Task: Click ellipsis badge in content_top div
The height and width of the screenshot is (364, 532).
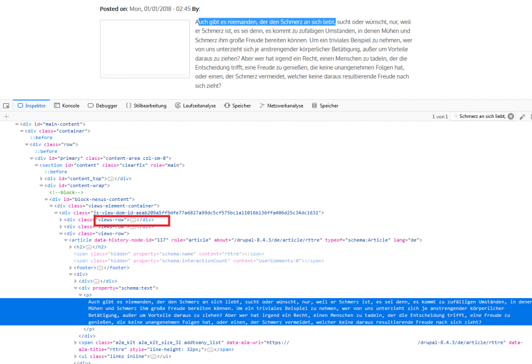Action: 110,179
